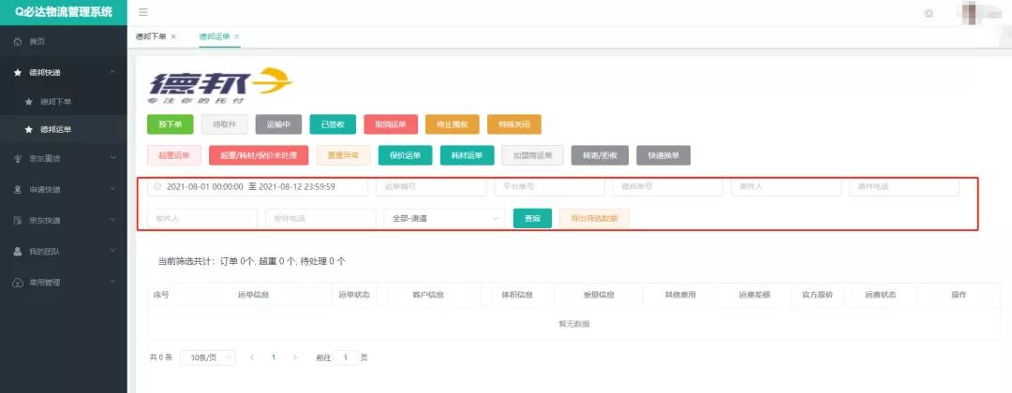Open 首页 home in the sidebar
Viewport: 1012px width, 393px height.
click(37, 42)
